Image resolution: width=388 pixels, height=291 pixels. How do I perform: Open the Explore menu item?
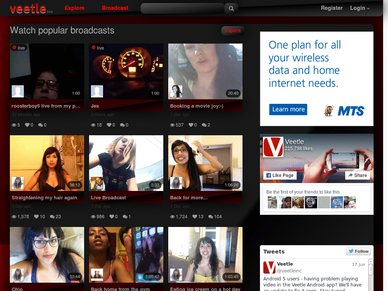tap(75, 8)
